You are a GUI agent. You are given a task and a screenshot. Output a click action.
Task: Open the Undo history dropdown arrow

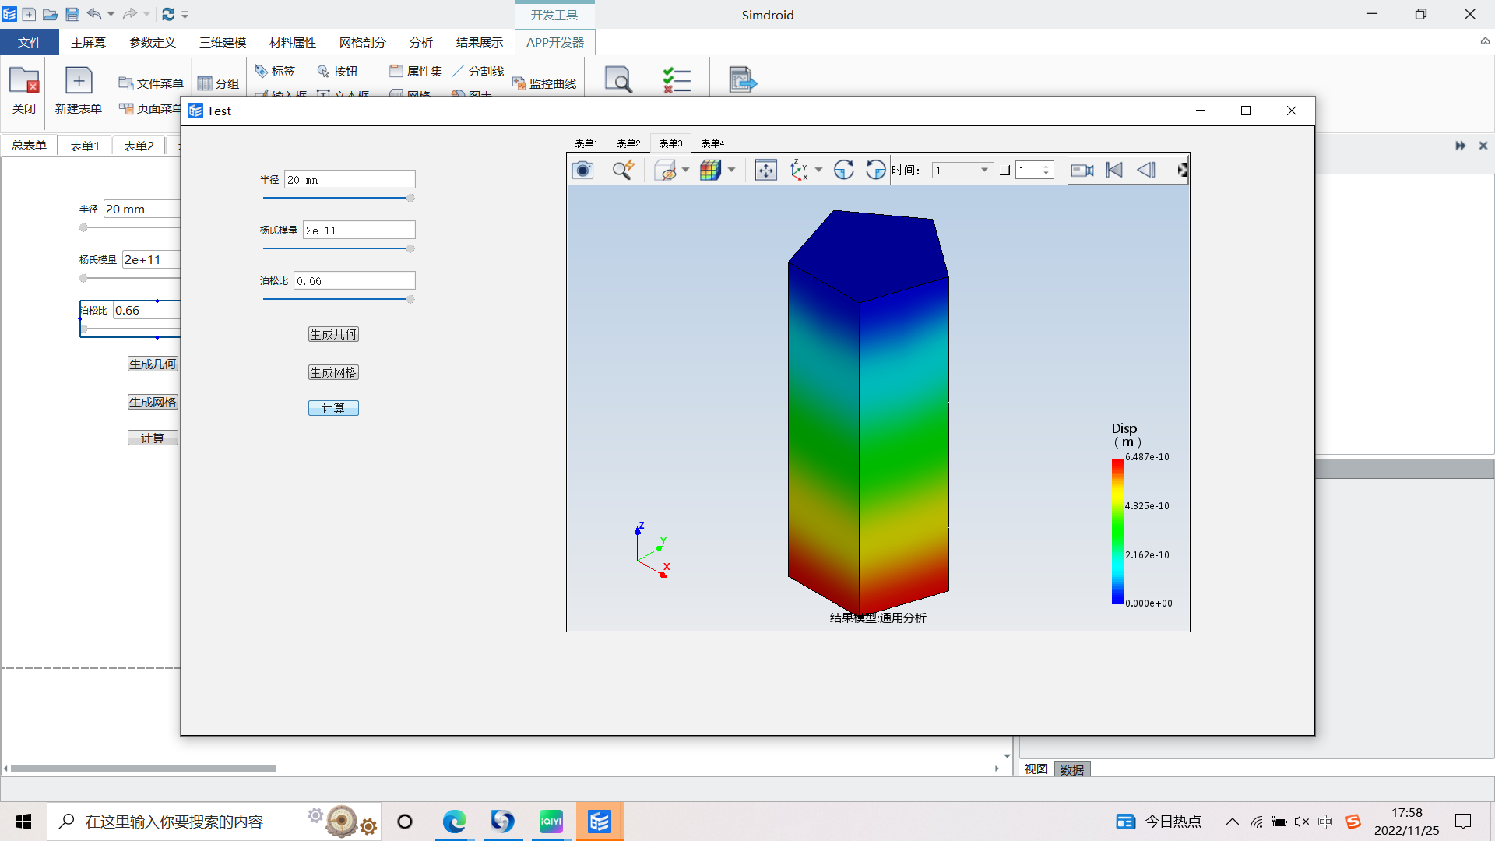click(x=111, y=14)
